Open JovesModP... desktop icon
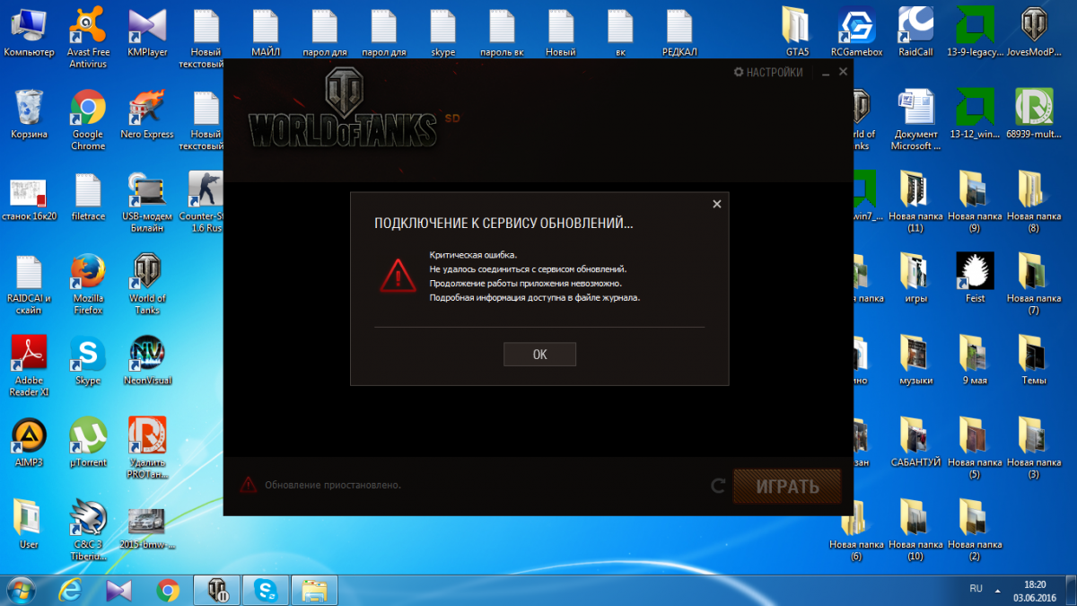 tap(1034, 33)
